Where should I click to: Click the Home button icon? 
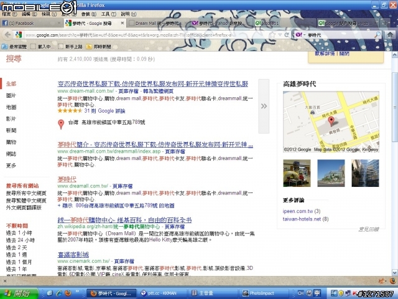coord(390,35)
